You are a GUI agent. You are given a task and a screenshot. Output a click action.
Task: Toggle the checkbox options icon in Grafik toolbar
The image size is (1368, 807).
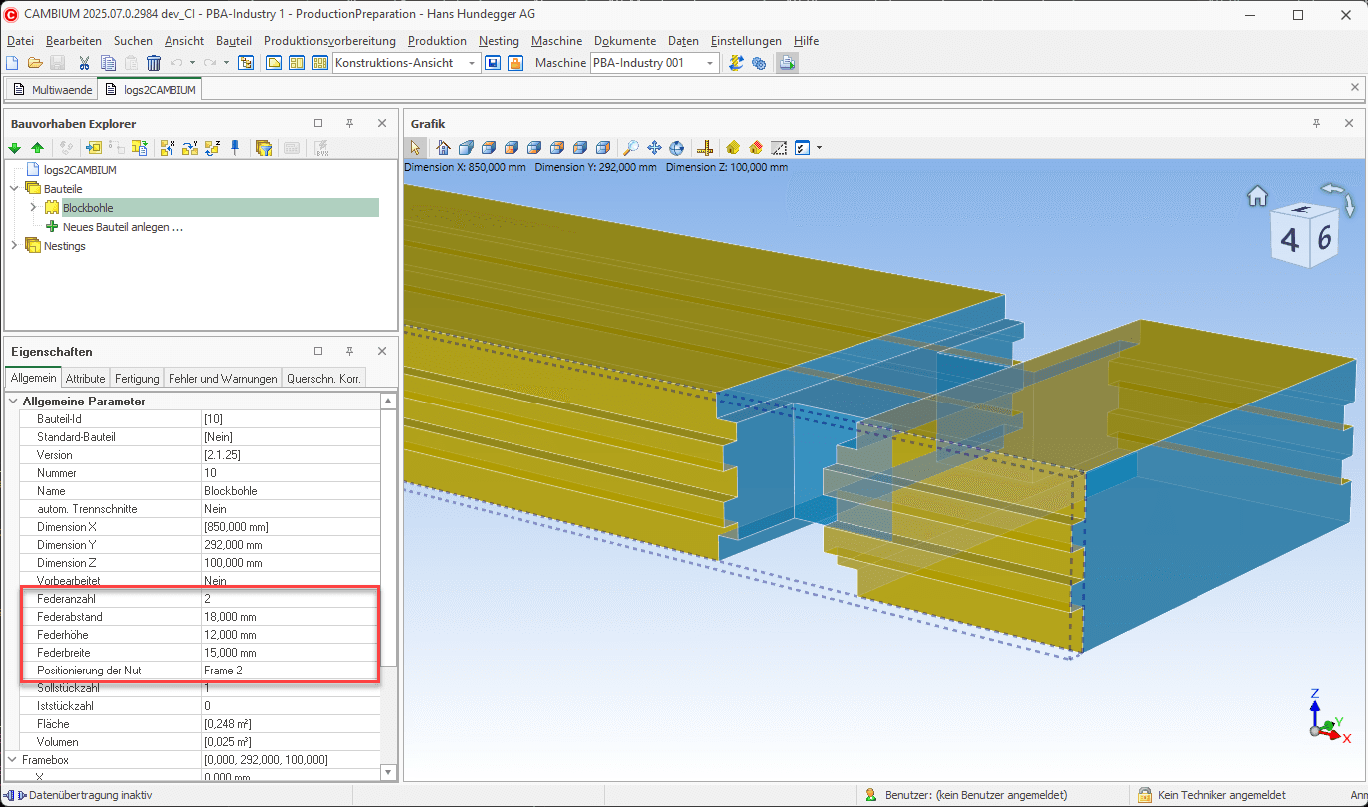click(x=802, y=148)
